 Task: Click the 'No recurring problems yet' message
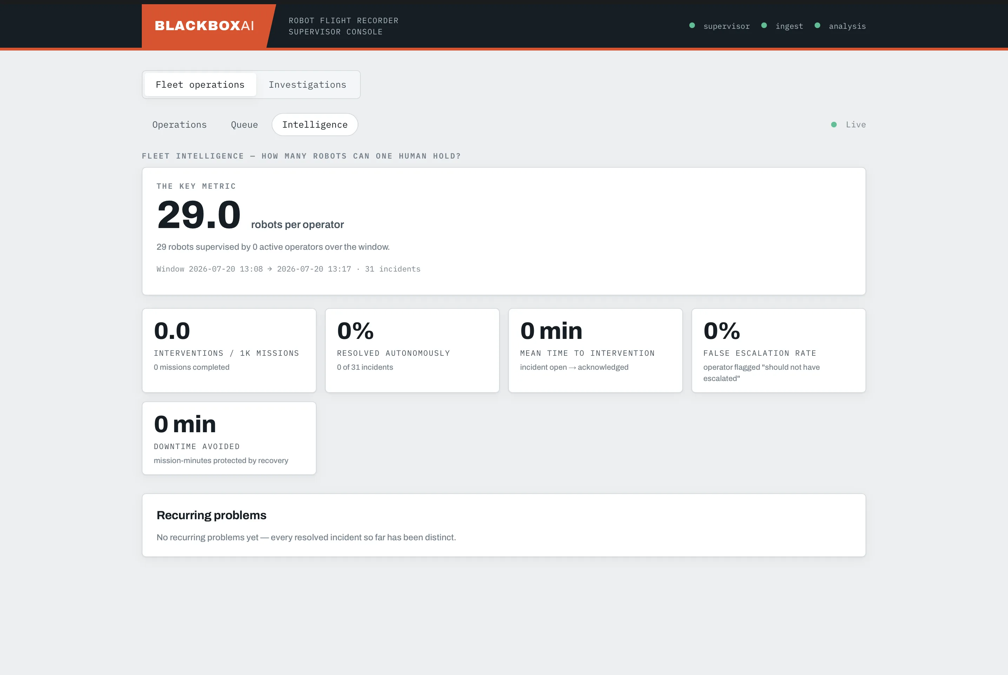[306, 537]
